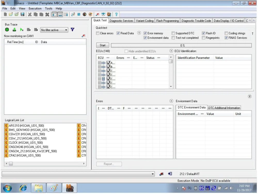This screenshot has height=194, width=258.
Task: Expand the ECU Identification panel arrow
Action: click(x=171, y=51)
